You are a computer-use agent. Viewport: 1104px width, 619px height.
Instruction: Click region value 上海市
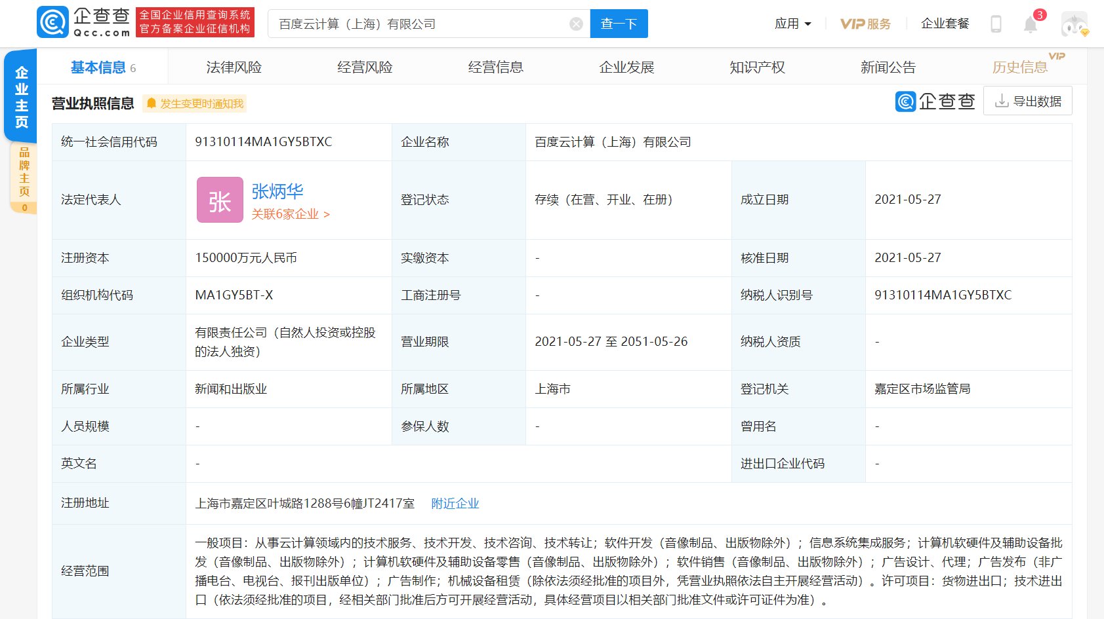tap(552, 389)
